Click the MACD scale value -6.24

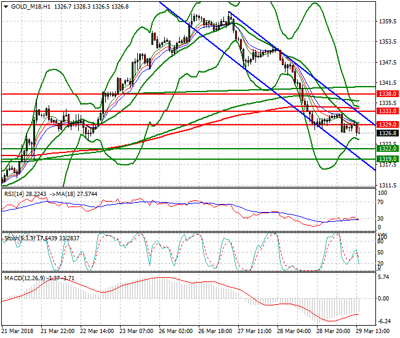383,321
